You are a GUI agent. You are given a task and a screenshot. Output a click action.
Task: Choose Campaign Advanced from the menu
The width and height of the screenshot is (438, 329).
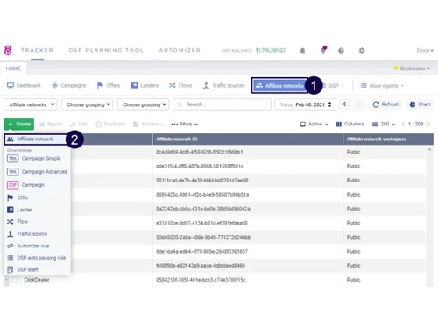(37, 172)
